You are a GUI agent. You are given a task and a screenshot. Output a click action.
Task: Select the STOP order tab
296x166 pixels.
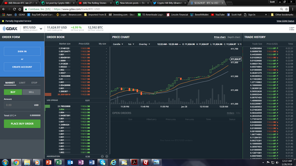pyautogui.click(x=34, y=83)
